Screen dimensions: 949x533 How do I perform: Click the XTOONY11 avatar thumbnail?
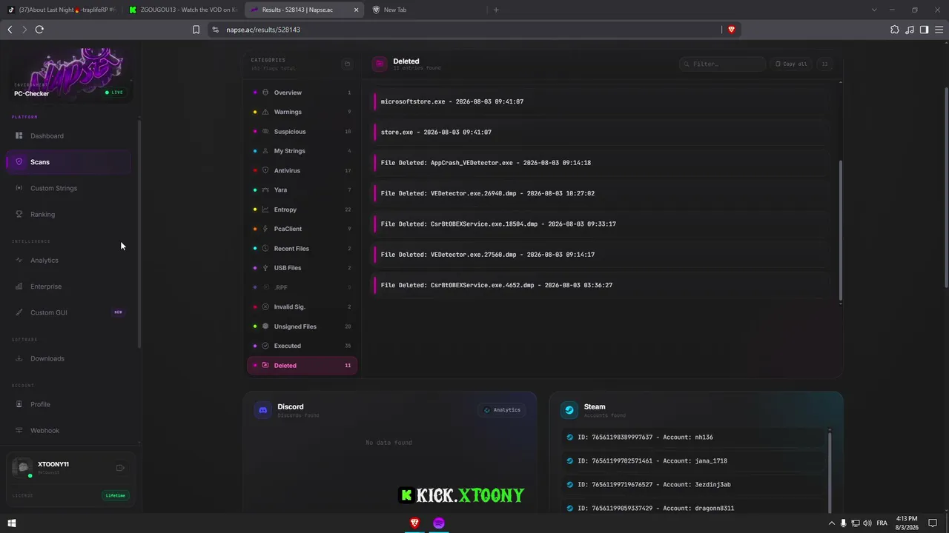[x=23, y=468]
